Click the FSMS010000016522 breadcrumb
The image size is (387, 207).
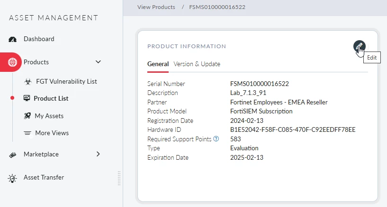pos(217,7)
